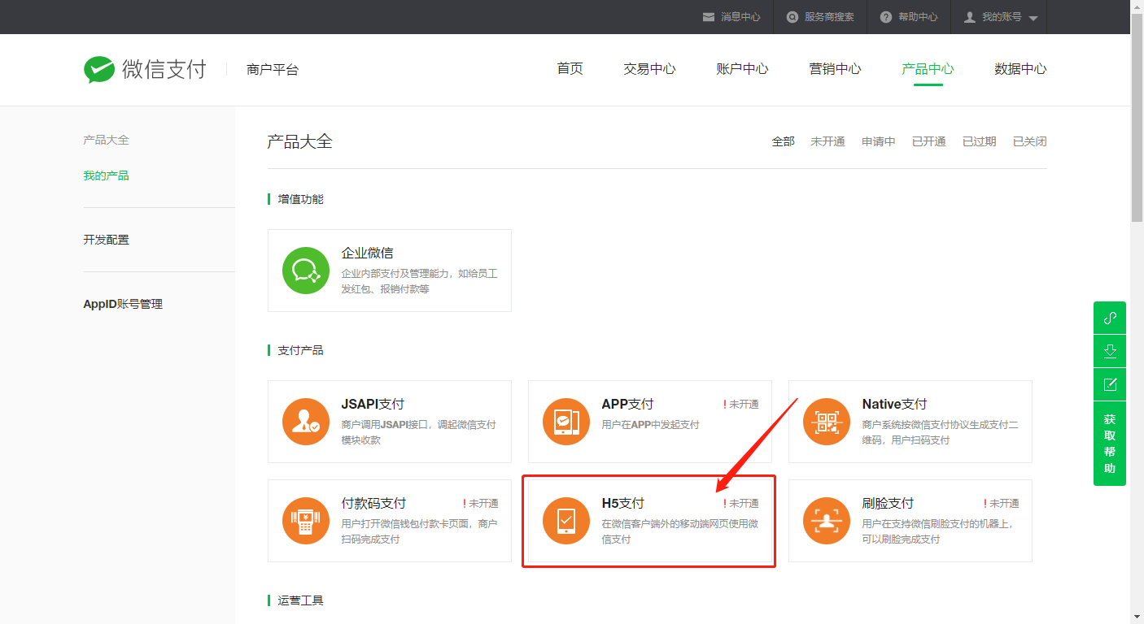Viewport: 1144px width, 624px height.
Task: Click the 付款码支付 card title
Action: tap(373, 503)
